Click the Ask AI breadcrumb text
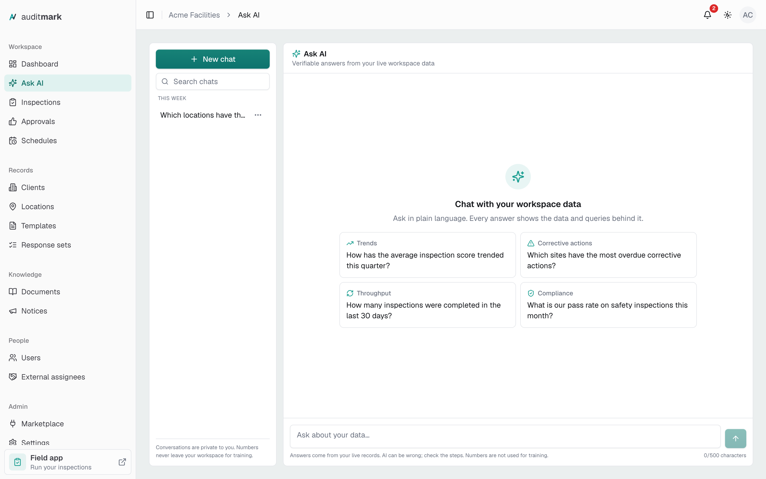766x479 pixels. (x=249, y=15)
